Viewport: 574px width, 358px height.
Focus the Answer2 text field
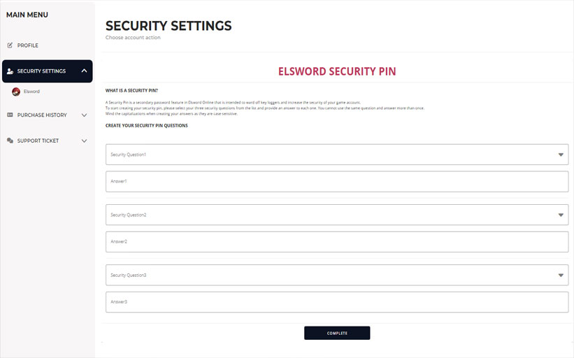[336, 242]
